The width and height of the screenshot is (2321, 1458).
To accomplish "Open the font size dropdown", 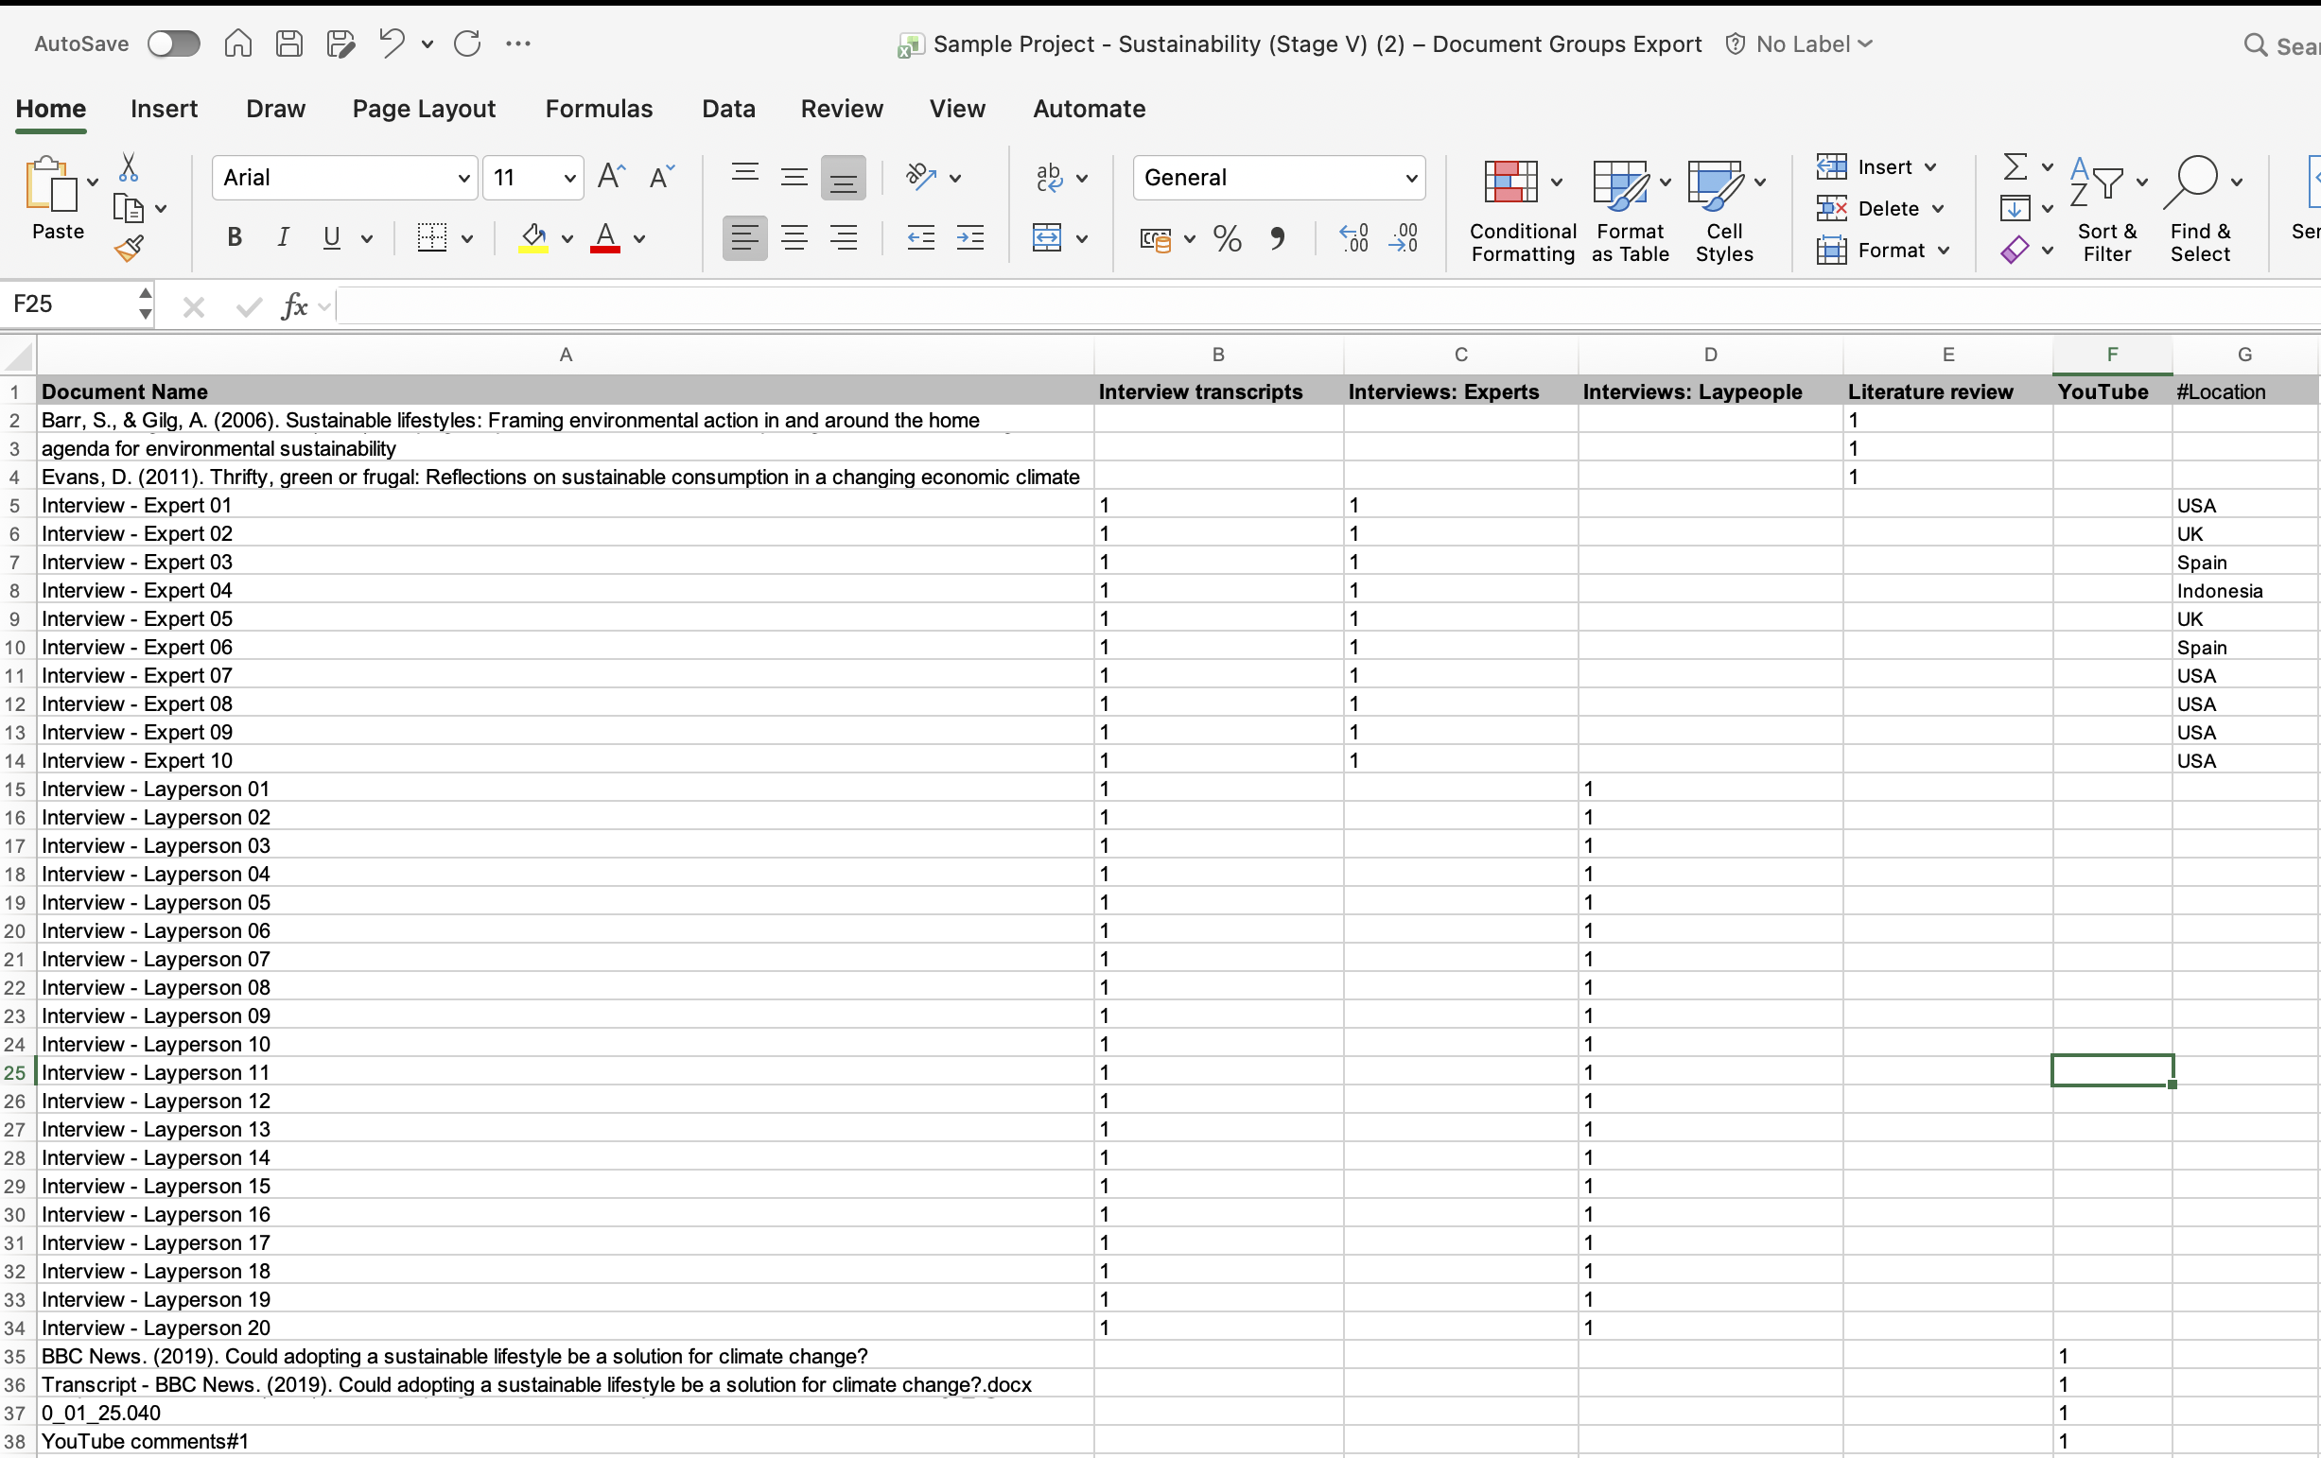I will point(569,179).
